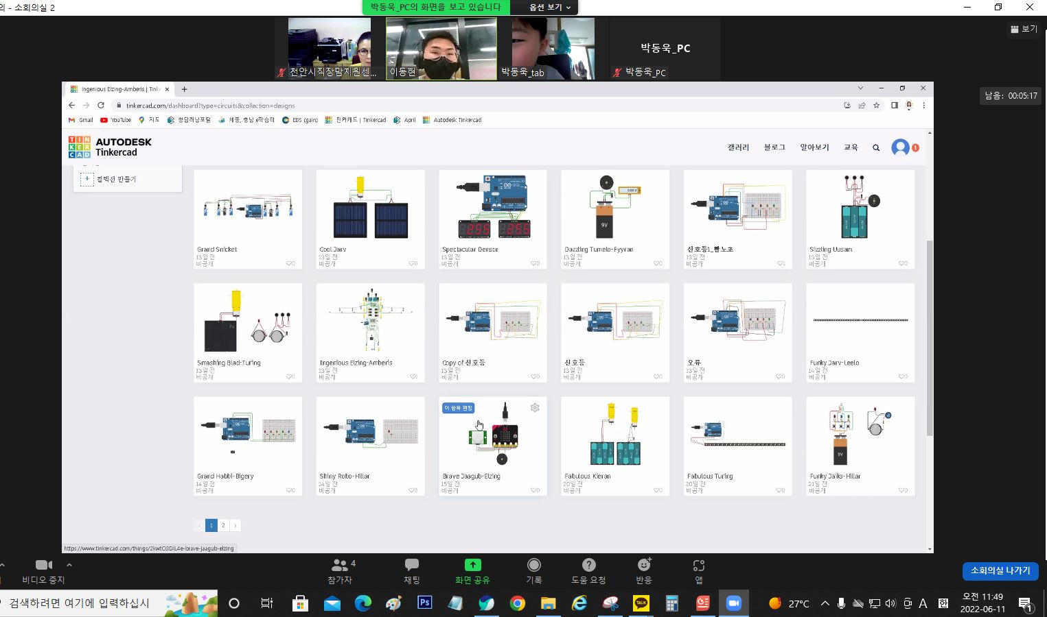Like the Grand Snicket design heart
This screenshot has height=617, width=1047.
point(290,263)
